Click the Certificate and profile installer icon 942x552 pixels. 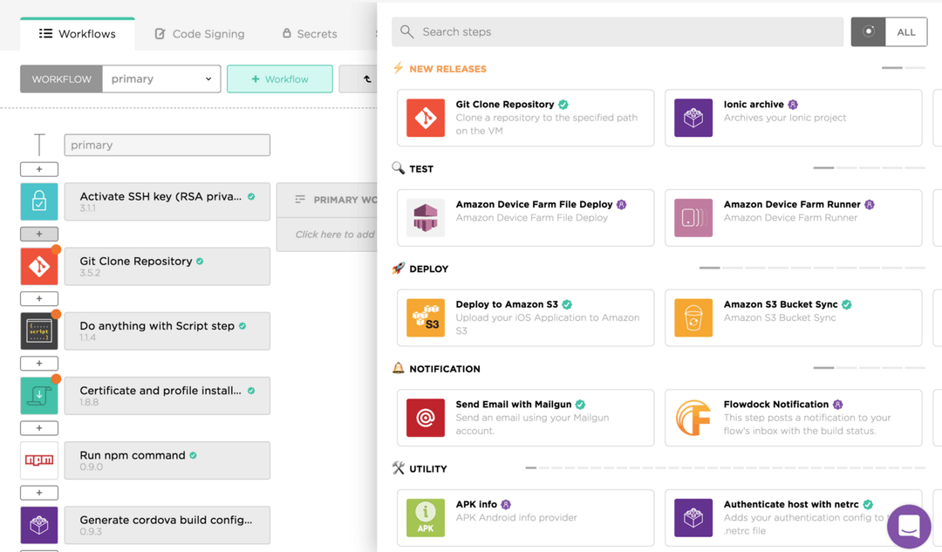click(x=39, y=396)
